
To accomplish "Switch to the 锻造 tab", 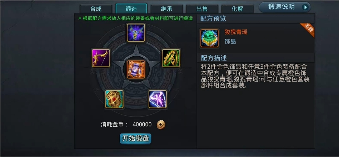I will pos(131,9).
